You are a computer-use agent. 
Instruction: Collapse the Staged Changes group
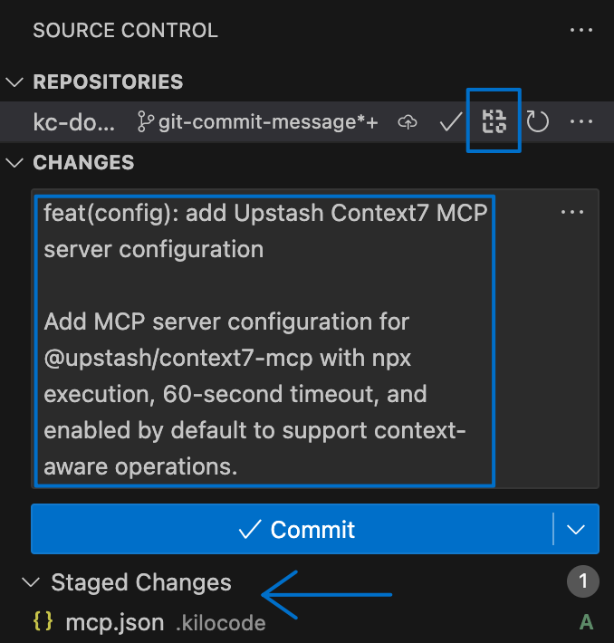click(x=33, y=582)
